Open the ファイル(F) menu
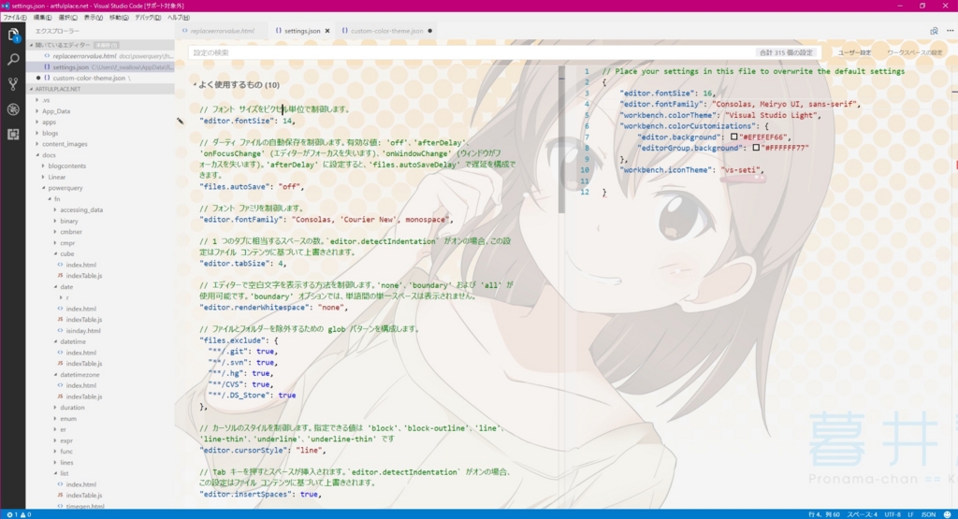The height and width of the screenshot is (519, 958). click(14, 17)
